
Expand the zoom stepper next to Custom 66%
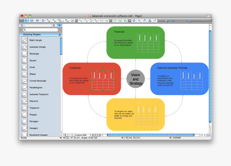pyautogui.click(x=90, y=135)
